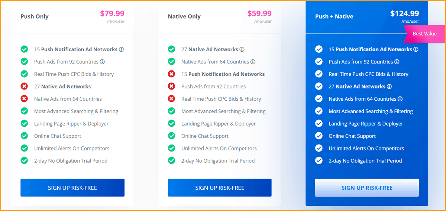
Task: Click the $124.99 price on Push + Native
Action: pos(404,14)
